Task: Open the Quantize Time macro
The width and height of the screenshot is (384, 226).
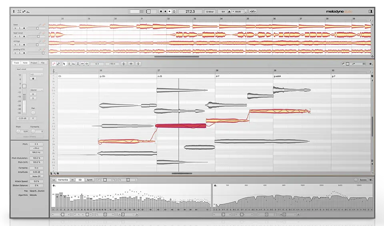Action: coord(131,64)
